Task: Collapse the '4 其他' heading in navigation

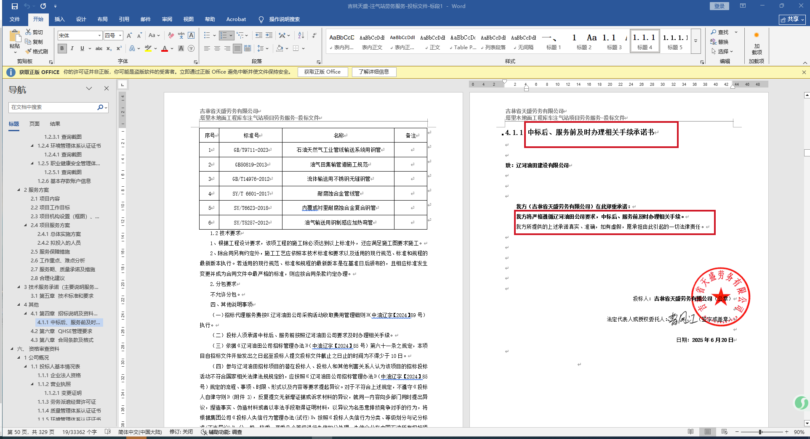Action: pos(19,305)
